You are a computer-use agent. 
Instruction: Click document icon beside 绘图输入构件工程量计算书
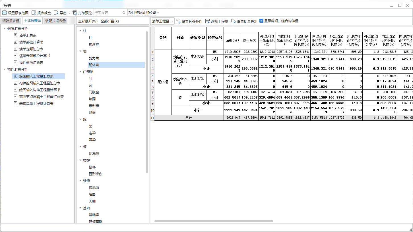coord(15,90)
